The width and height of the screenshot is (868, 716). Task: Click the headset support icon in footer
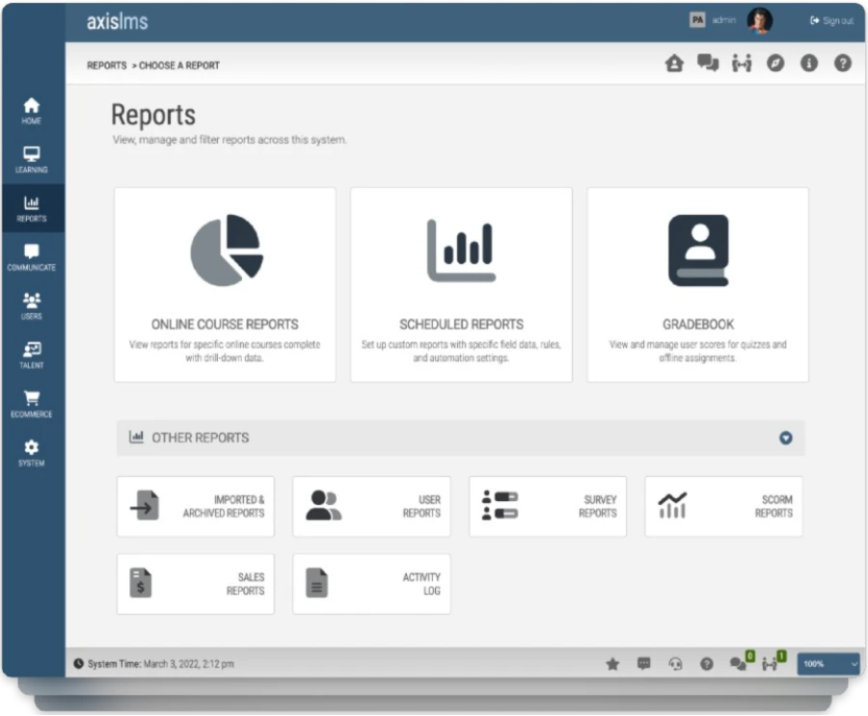tap(675, 663)
